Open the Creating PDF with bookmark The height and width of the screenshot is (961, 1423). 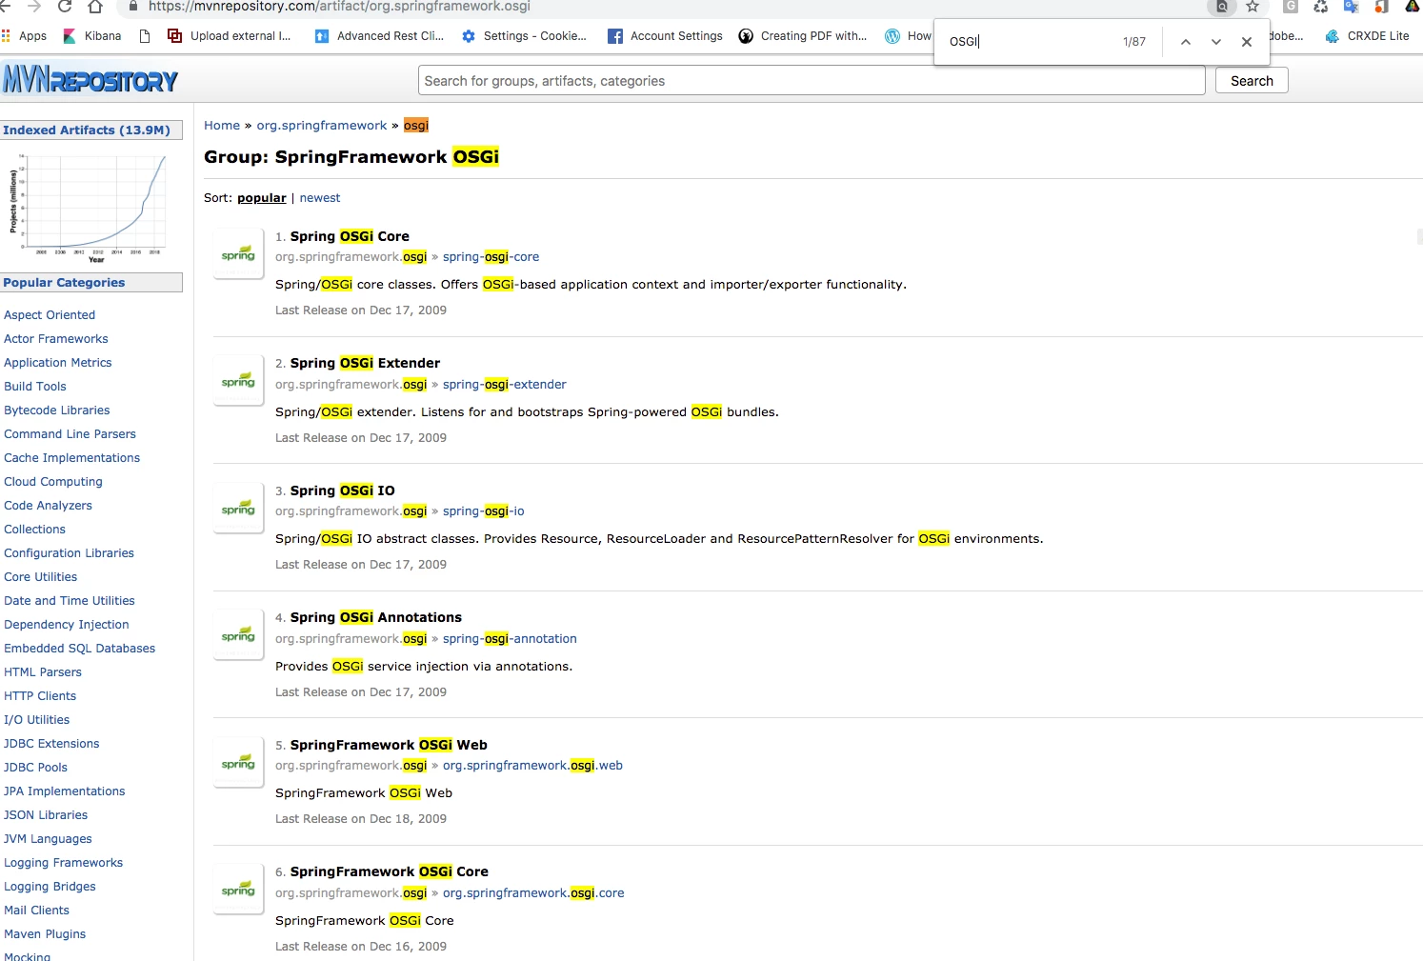[x=803, y=36]
